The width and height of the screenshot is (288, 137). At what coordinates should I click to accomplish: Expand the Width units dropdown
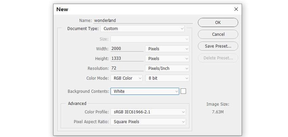(167, 49)
